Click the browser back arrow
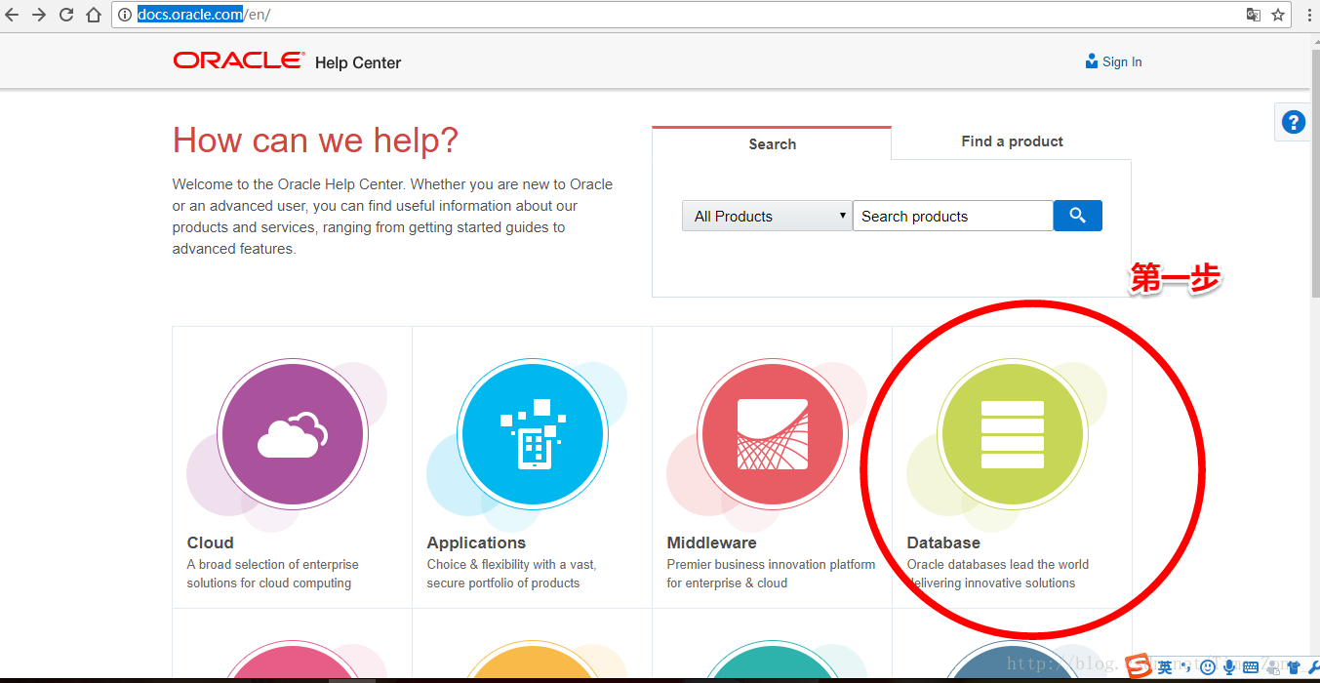This screenshot has height=683, width=1320. [x=12, y=15]
